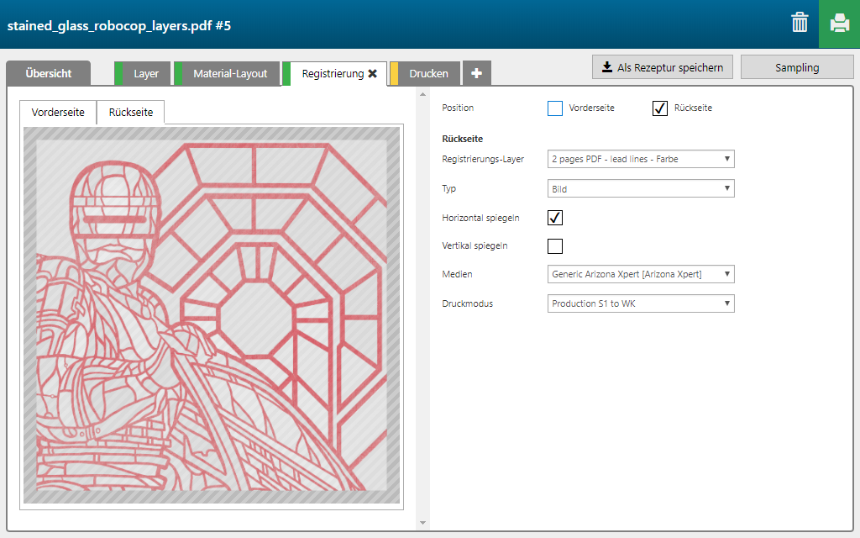
Task: Click the Registrierungs-Layer label
Action: click(x=483, y=159)
